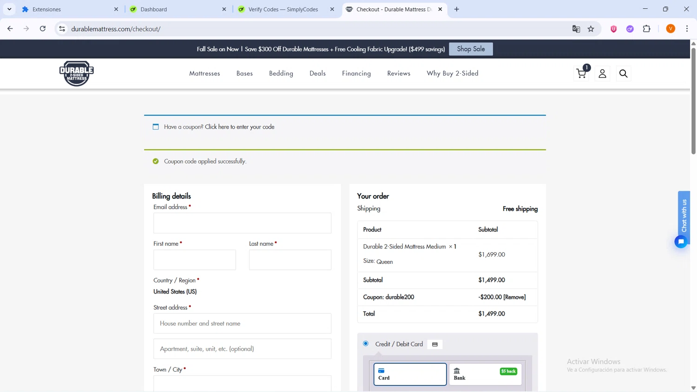This screenshot has height=392, width=697.
Task: Open the Deals menu
Action: point(318,73)
